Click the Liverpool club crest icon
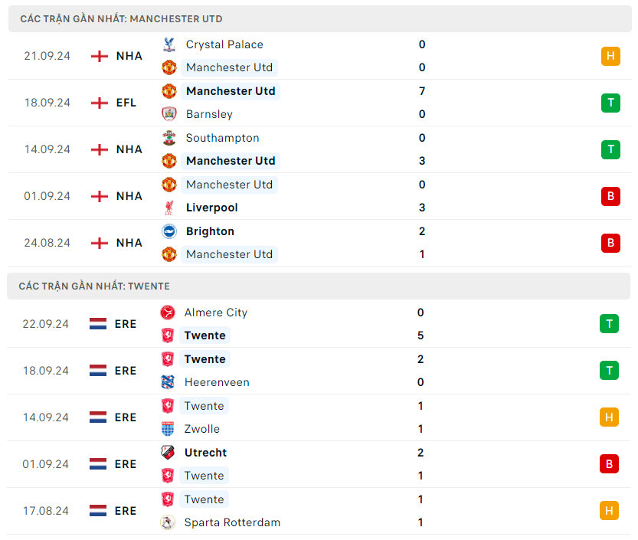 point(169,208)
